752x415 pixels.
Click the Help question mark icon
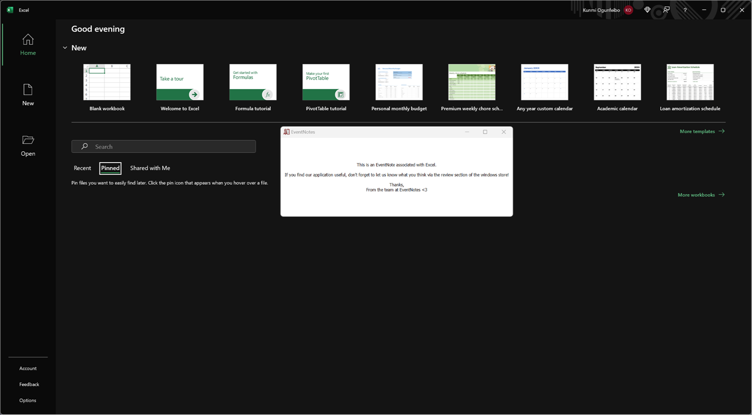(685, 10)
